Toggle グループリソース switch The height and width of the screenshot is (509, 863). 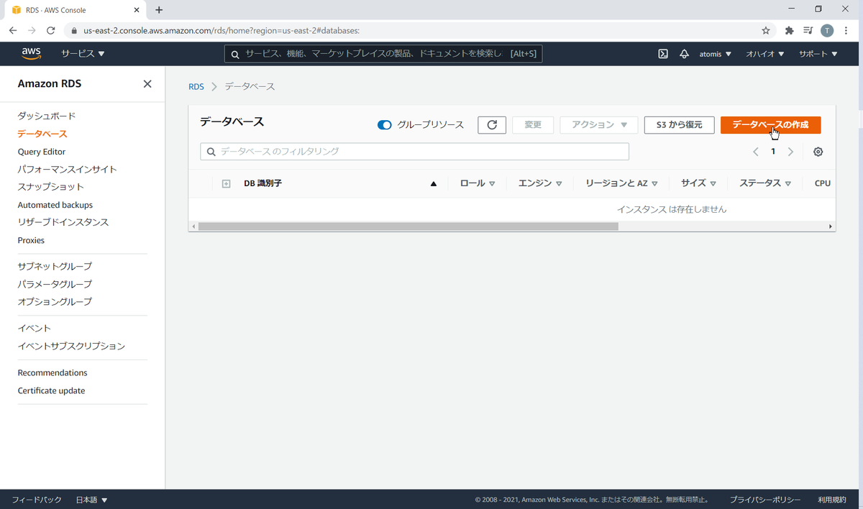(384, 125)
